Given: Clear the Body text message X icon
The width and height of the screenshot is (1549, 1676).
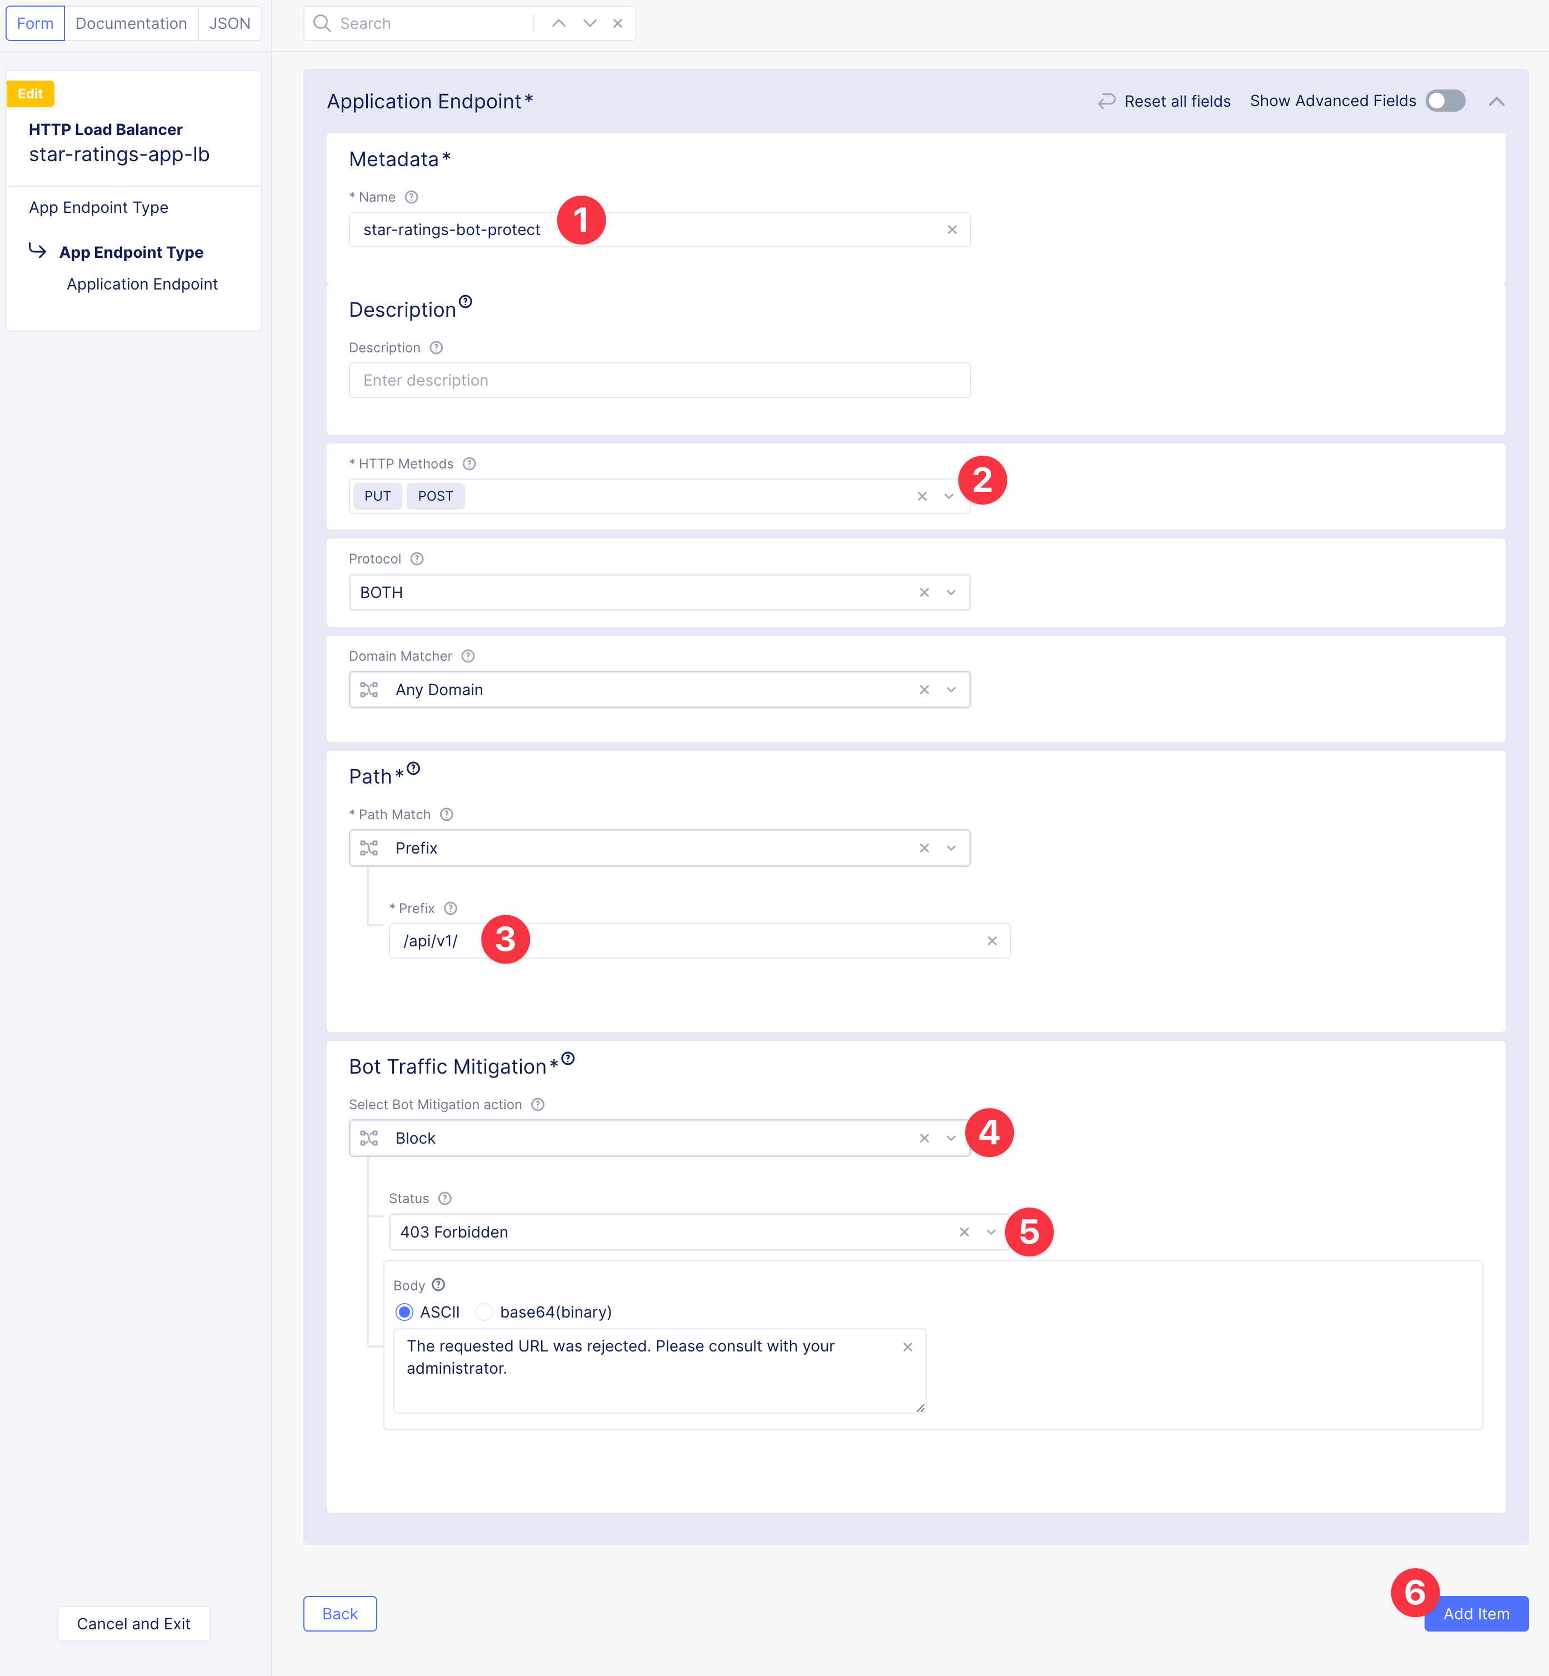Looking at the screenshot, I should point(907,1346).
